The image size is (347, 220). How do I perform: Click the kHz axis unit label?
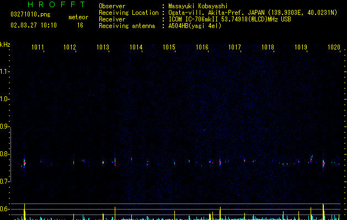[5, 45]
